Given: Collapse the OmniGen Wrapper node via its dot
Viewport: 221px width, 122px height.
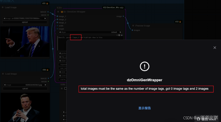Looking at the screenshot, I should (x=58, y=12).
